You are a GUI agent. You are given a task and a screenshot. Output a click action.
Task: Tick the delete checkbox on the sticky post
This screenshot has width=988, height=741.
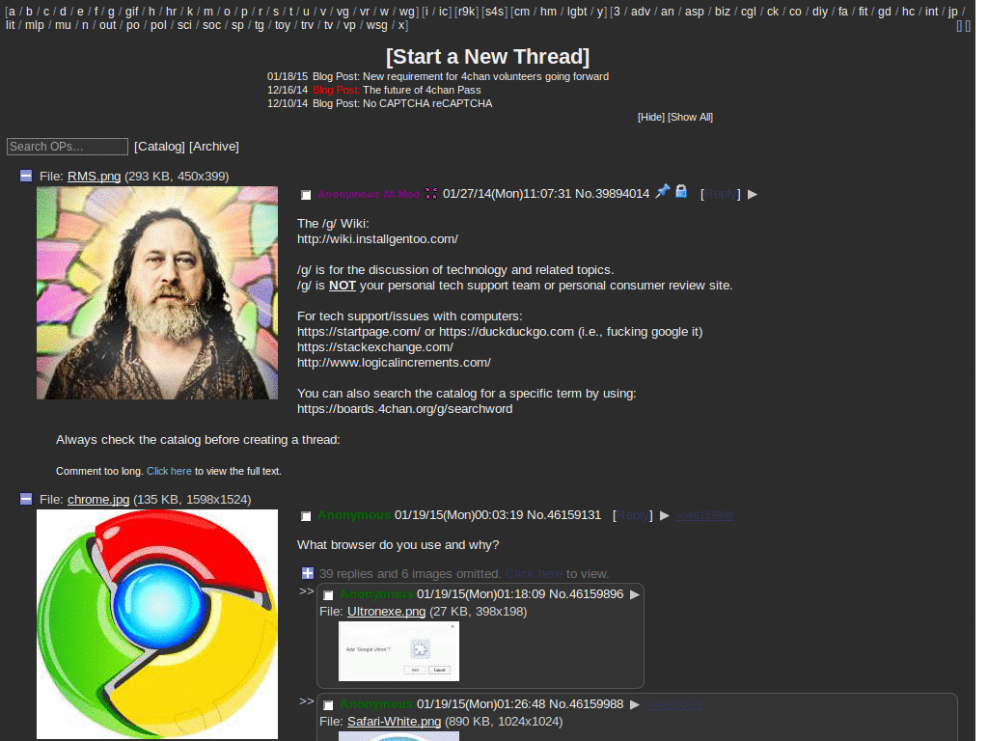[x=306, y=194]
